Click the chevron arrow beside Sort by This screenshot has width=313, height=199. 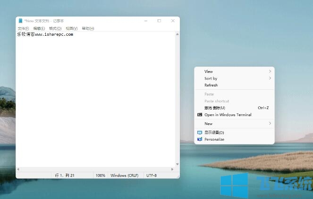[x=270, y=78]
